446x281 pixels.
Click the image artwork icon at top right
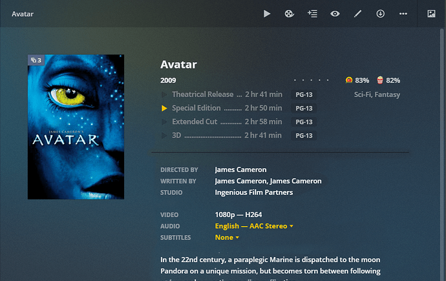pyautogui.click(x=431, y=14)
